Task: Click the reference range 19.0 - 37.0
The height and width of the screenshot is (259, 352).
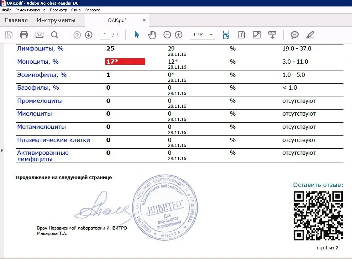Action: pos(297,48)
